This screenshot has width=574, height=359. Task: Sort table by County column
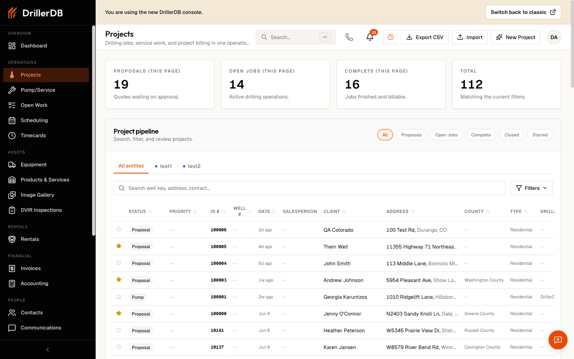coord(477,211)
